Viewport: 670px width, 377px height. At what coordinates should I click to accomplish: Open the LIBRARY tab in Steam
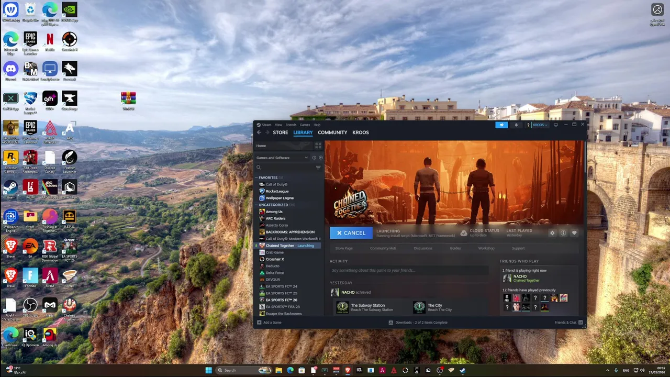tap(303, 132)
